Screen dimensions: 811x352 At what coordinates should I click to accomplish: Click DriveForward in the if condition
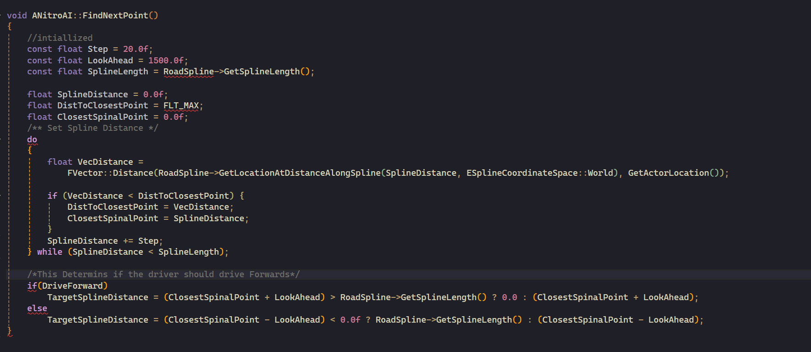click(x=73, y=286)
